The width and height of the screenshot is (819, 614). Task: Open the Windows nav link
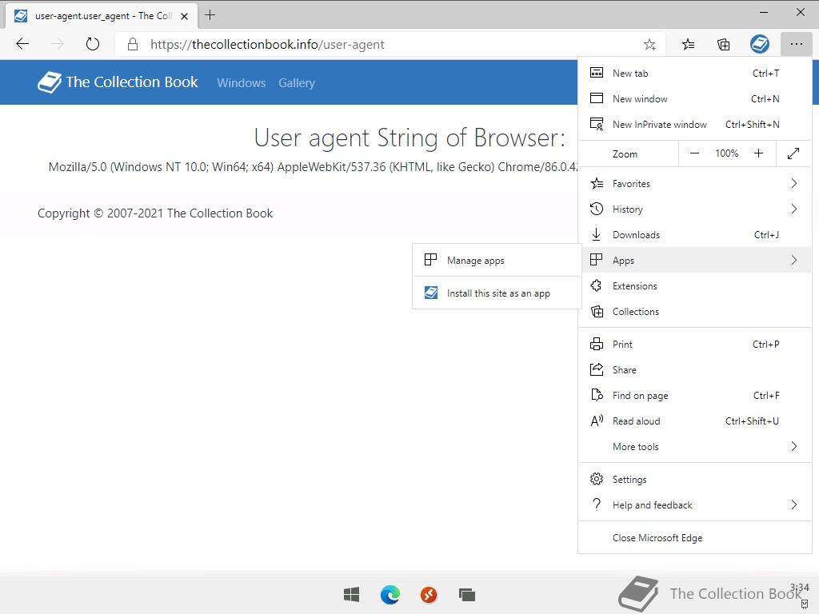click(x=242, y=83)
